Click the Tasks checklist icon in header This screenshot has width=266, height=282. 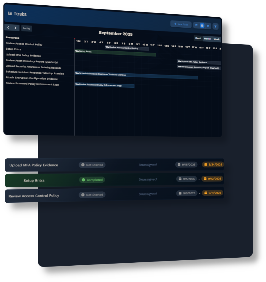(x=10, y=13)
